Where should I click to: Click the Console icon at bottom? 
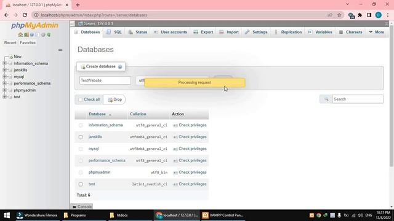74,207
